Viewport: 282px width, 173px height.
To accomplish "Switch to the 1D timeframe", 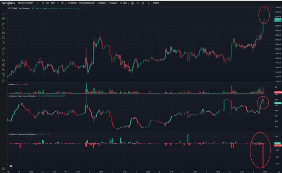I will coord(62,3).
